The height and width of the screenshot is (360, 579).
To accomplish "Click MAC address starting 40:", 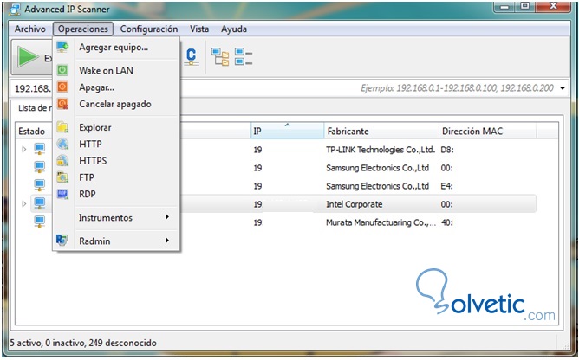I will click(447, 222).
